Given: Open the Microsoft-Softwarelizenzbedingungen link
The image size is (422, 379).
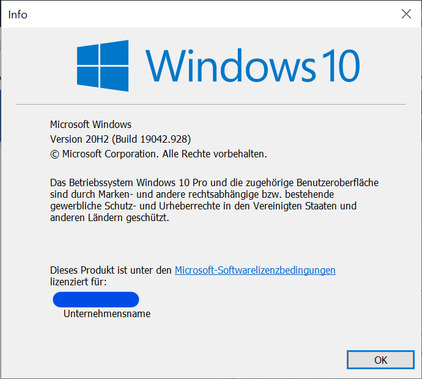Looking at the screenshot, I should [255, 270].
